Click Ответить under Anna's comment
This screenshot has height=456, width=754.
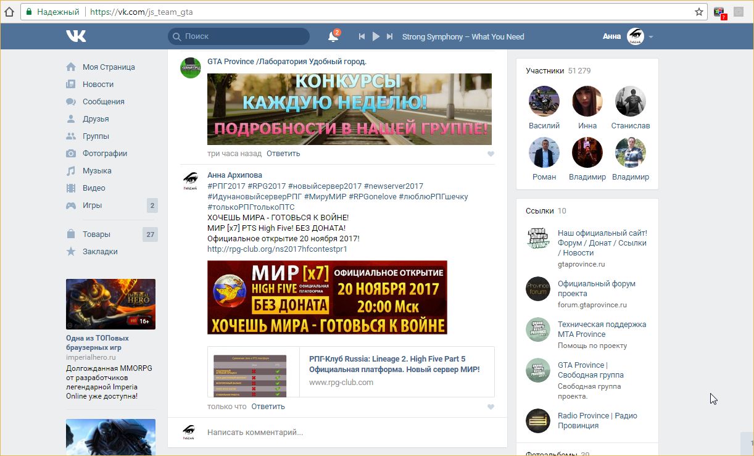pyautogui.click(x=268, y=407)
